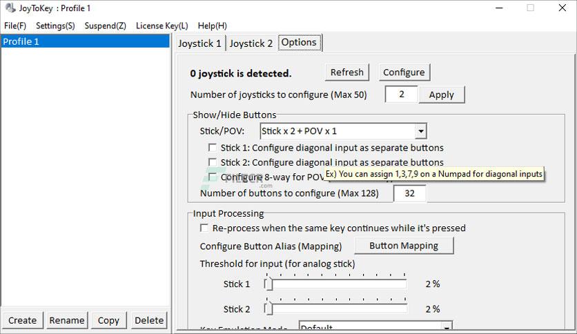Open the Suspend(Z) menu
This screenshot has width=577, height=334.
pos(105,26)
